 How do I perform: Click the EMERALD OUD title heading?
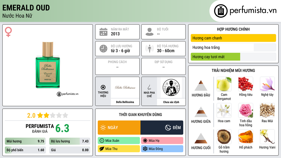point(26,8)
